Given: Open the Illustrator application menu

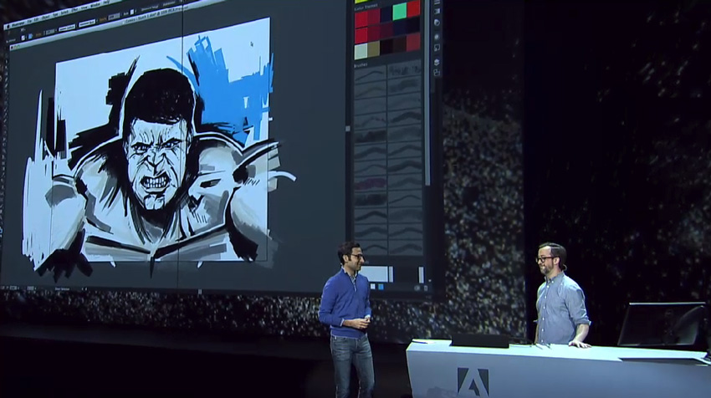Looking at the screenshot, I should (18, 23).
